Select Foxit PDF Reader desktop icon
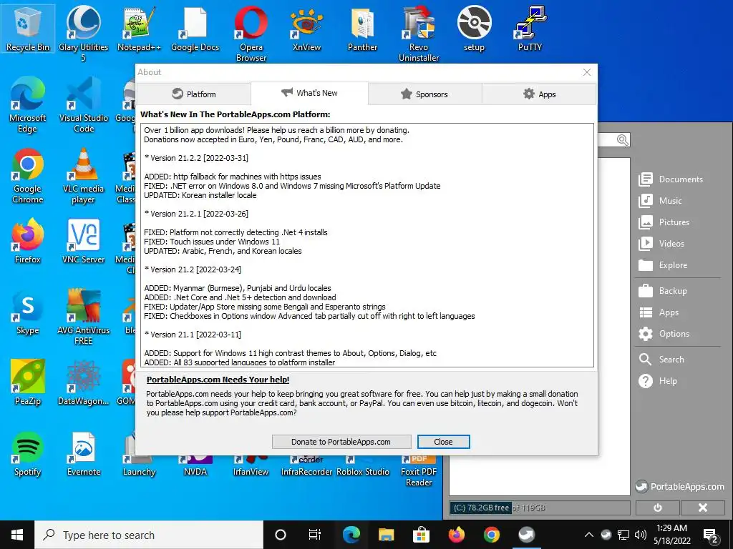Image resolution: width=733 pixels, height=549 pixels. click(x=418, y=470)
